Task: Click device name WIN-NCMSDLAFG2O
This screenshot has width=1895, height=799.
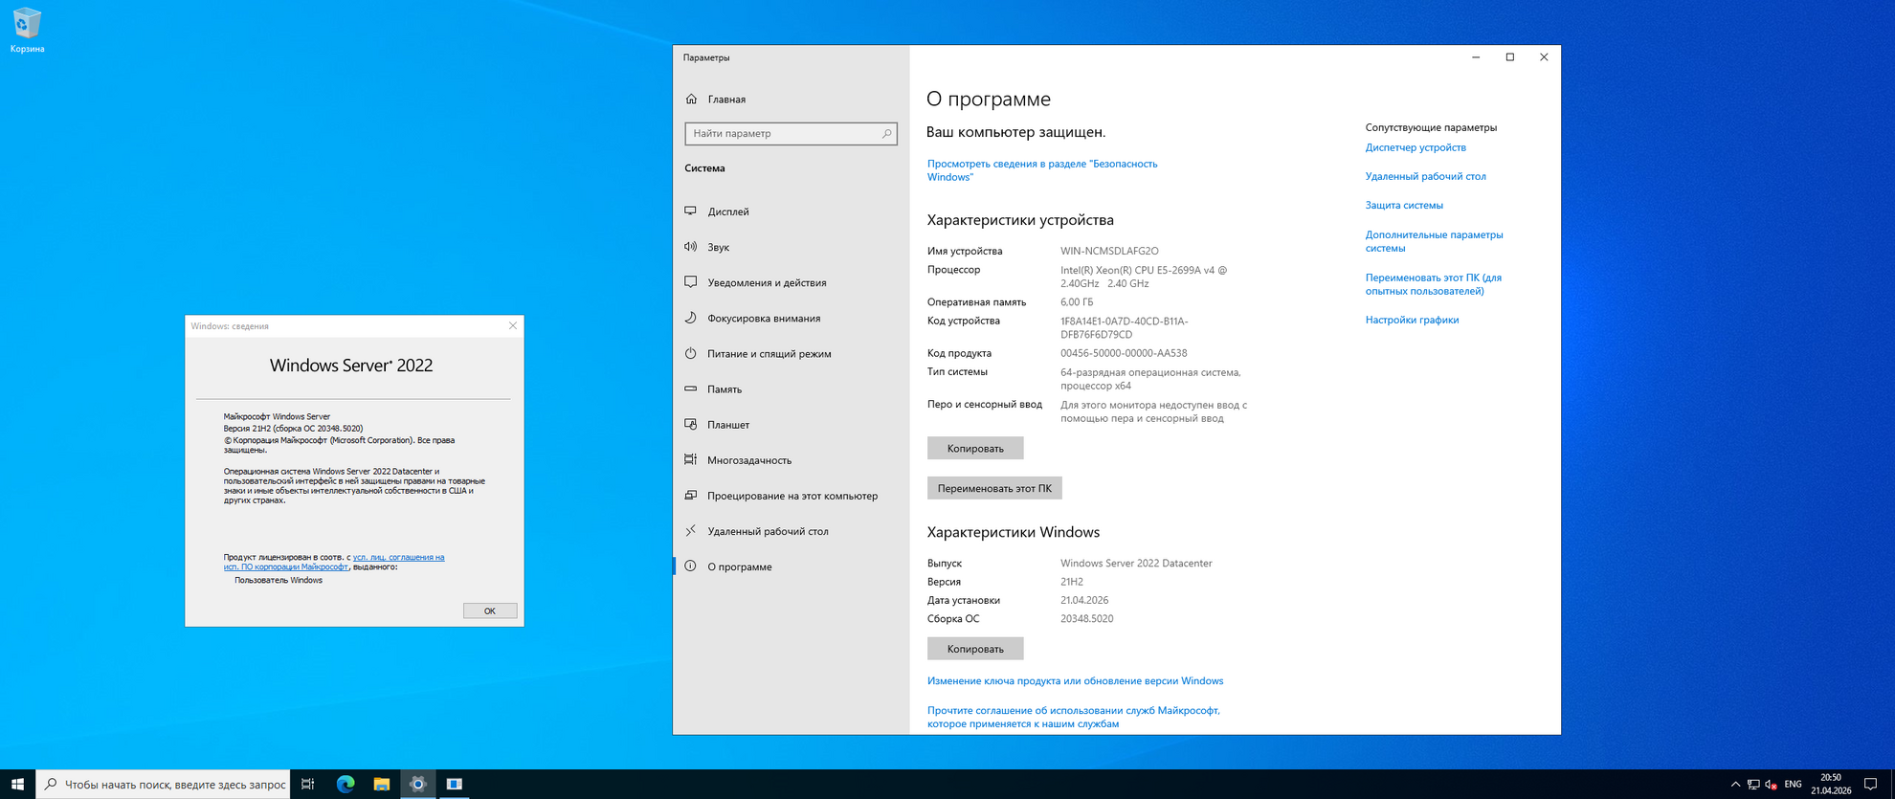Action: coord(1109,251)
